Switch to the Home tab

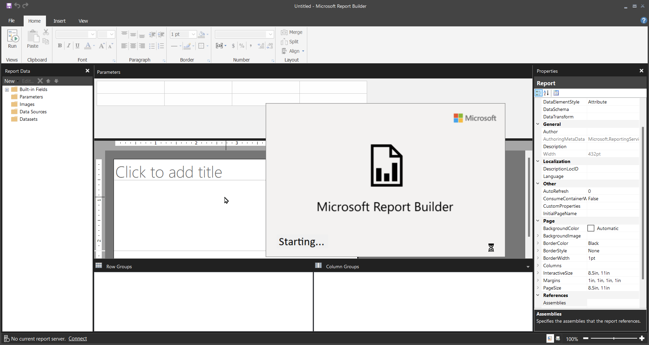(x=34, y=21)
